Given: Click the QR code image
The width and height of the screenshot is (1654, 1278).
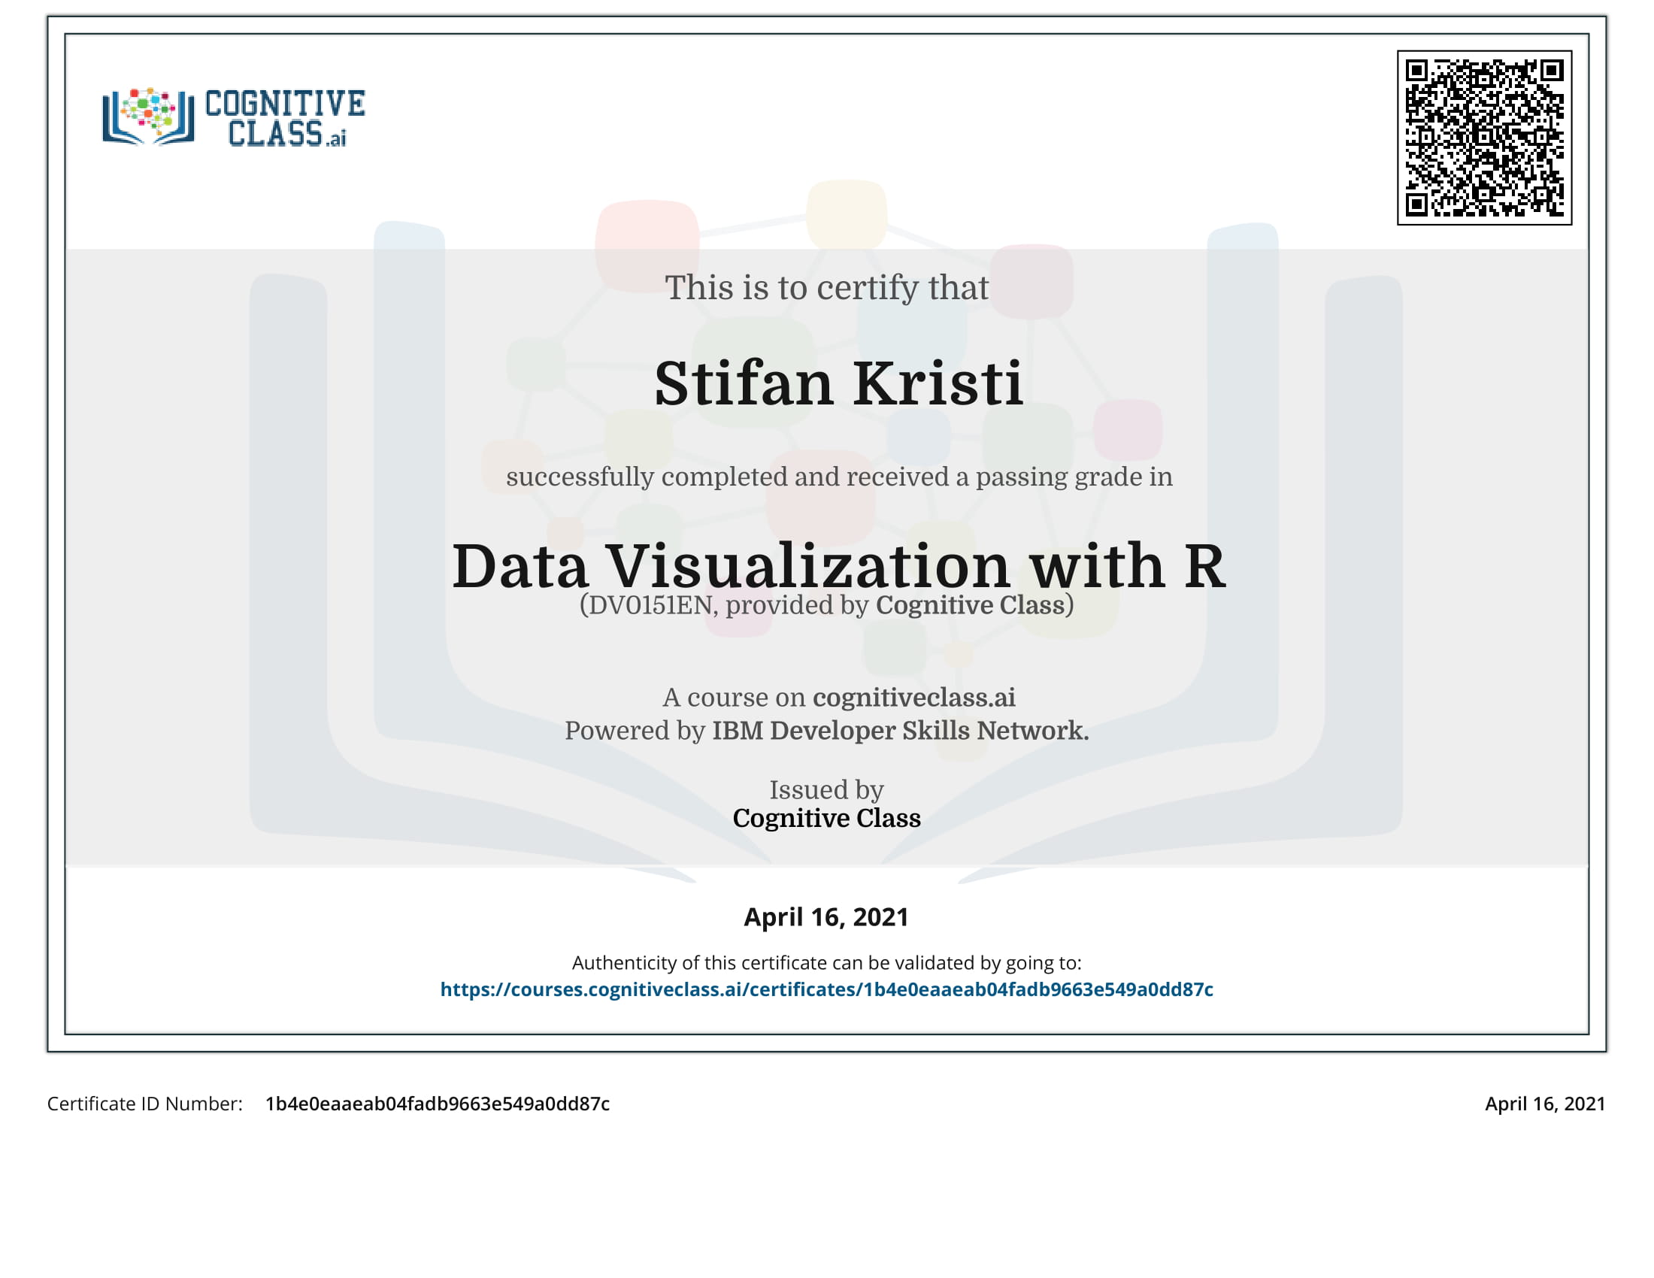Looking at the screenshot, I should [1484, 138].
